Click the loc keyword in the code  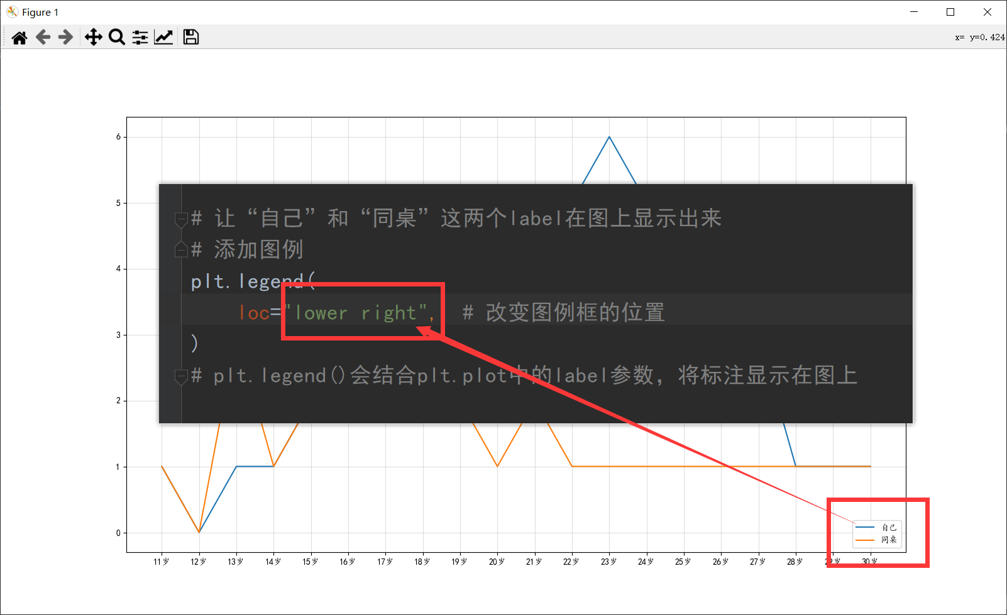pyautogui.click(x=254, y=313)
